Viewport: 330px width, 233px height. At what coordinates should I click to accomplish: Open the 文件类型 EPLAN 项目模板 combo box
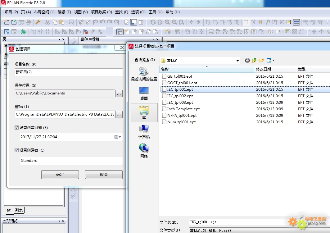point(259,231)
